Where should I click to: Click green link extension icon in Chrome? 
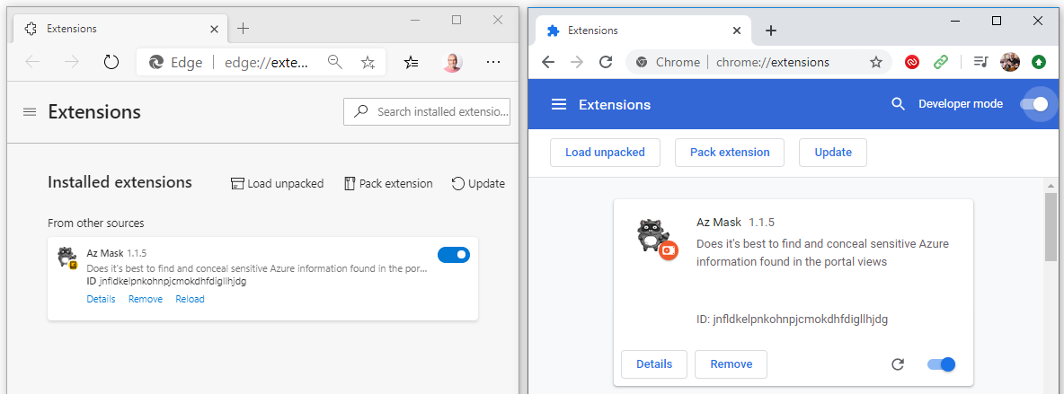tap(941, 63)
